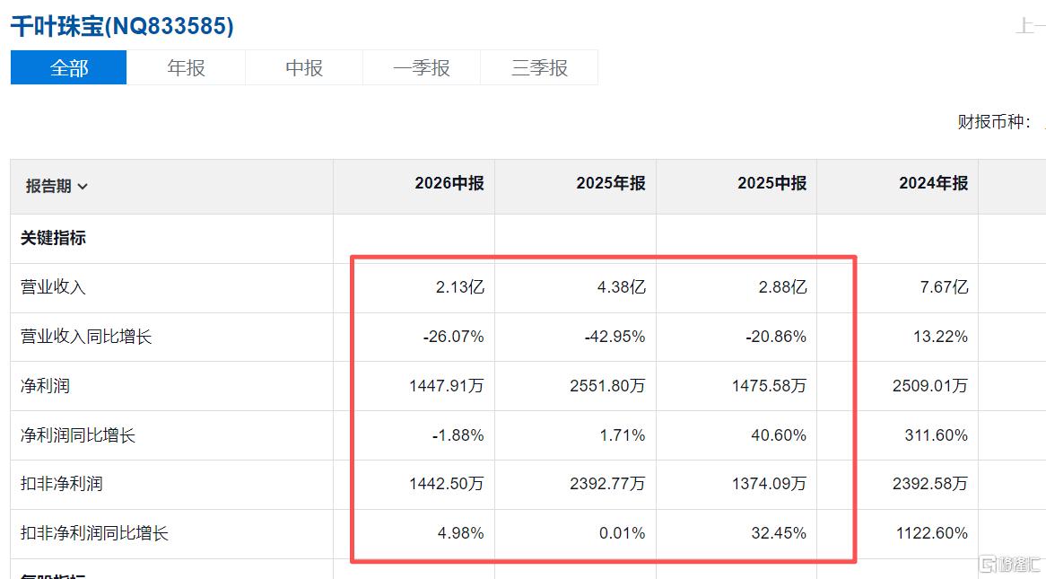Image resolution: width=1046 pixels, height=579 pixels.
Task: Select the 2392.77万 cell
Action: tap(607, 484)
